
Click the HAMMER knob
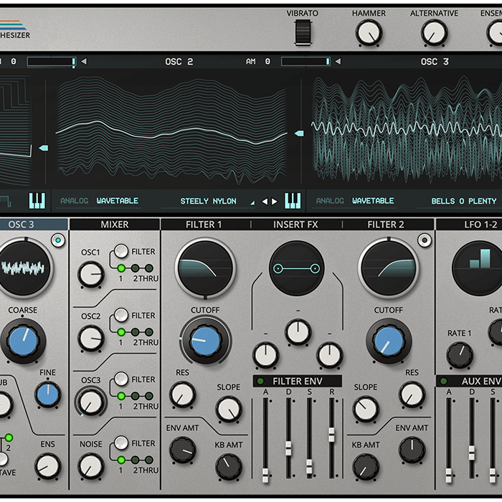coord(369,33)
